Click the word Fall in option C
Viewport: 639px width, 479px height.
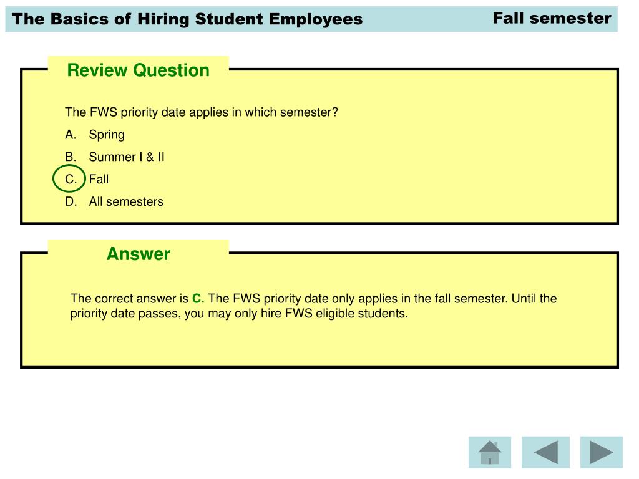click(99, 179)
